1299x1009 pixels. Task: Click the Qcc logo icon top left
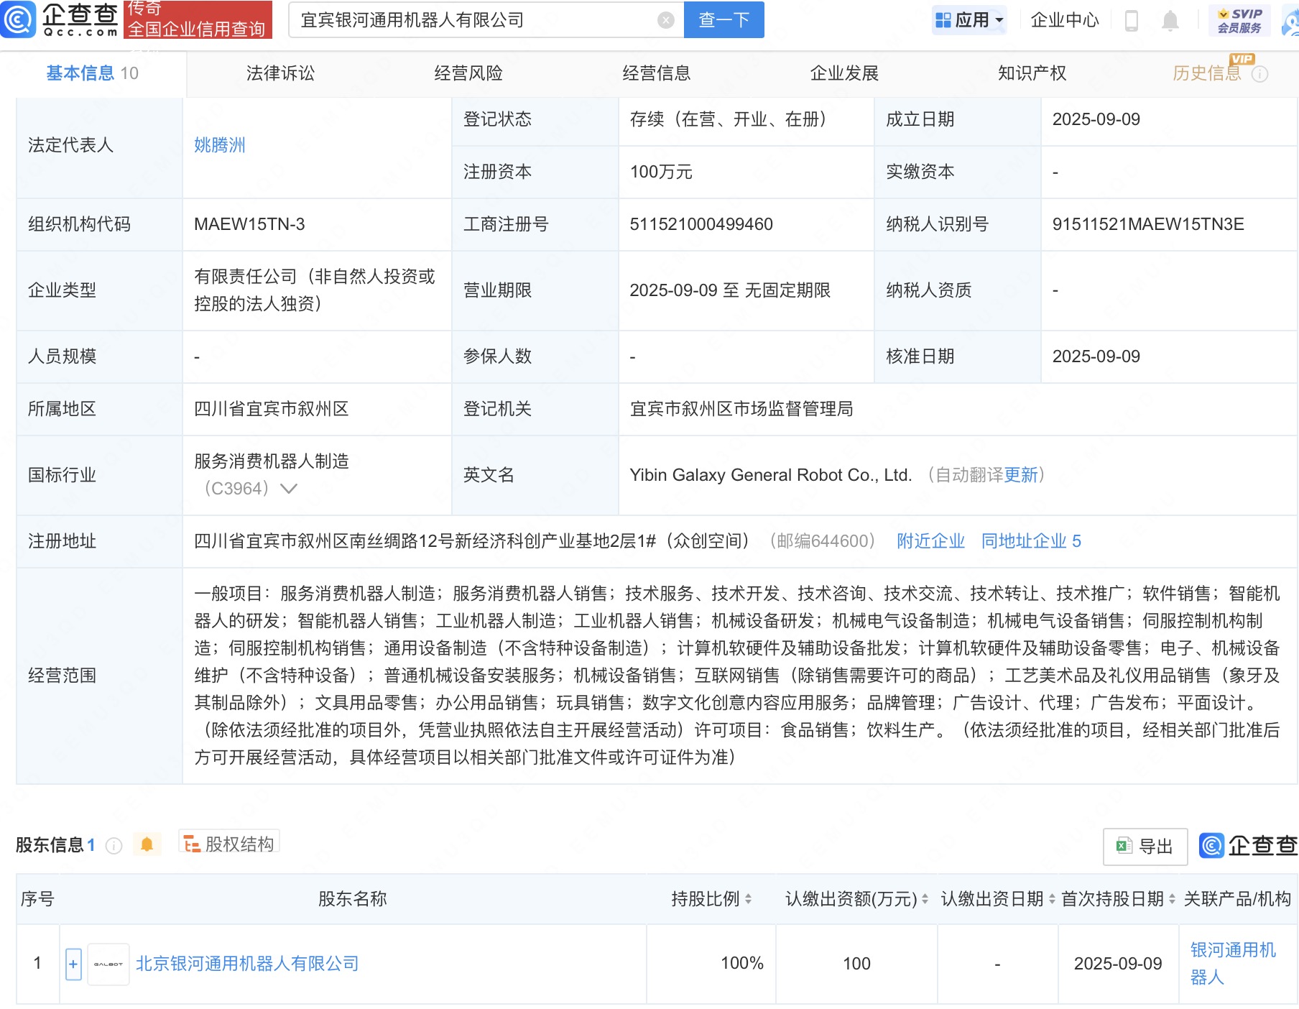point(19,19)
